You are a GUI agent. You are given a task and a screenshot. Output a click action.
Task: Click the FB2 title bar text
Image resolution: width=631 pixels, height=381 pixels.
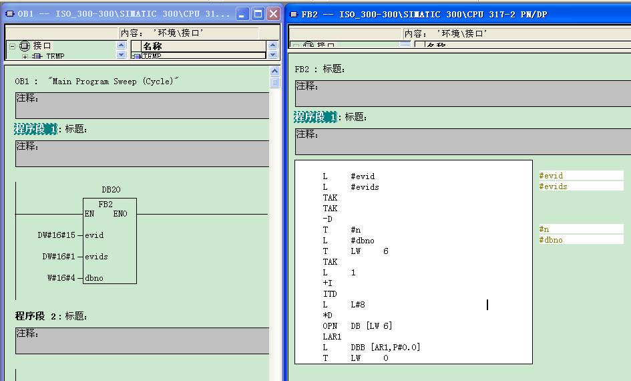click(424, 15)
